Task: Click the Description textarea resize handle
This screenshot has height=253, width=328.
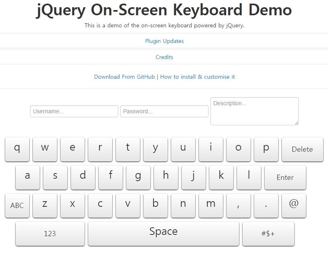Action: pos(296,123)
